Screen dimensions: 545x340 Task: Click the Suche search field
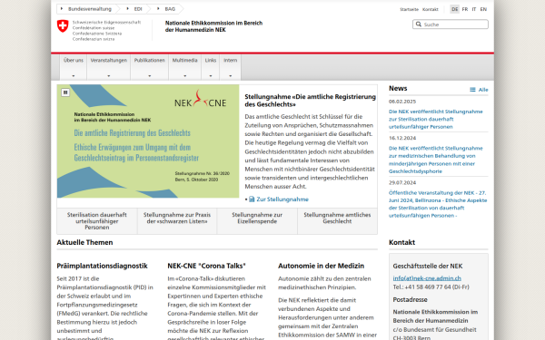[451, 24]
